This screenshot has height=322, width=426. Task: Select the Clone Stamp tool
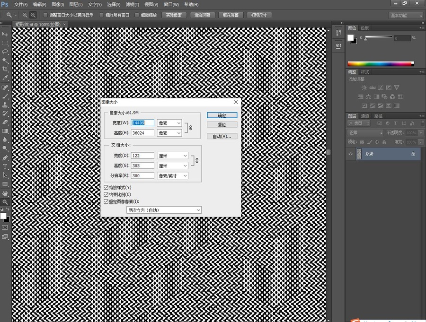pyautogui.click(x=5, y=105)
